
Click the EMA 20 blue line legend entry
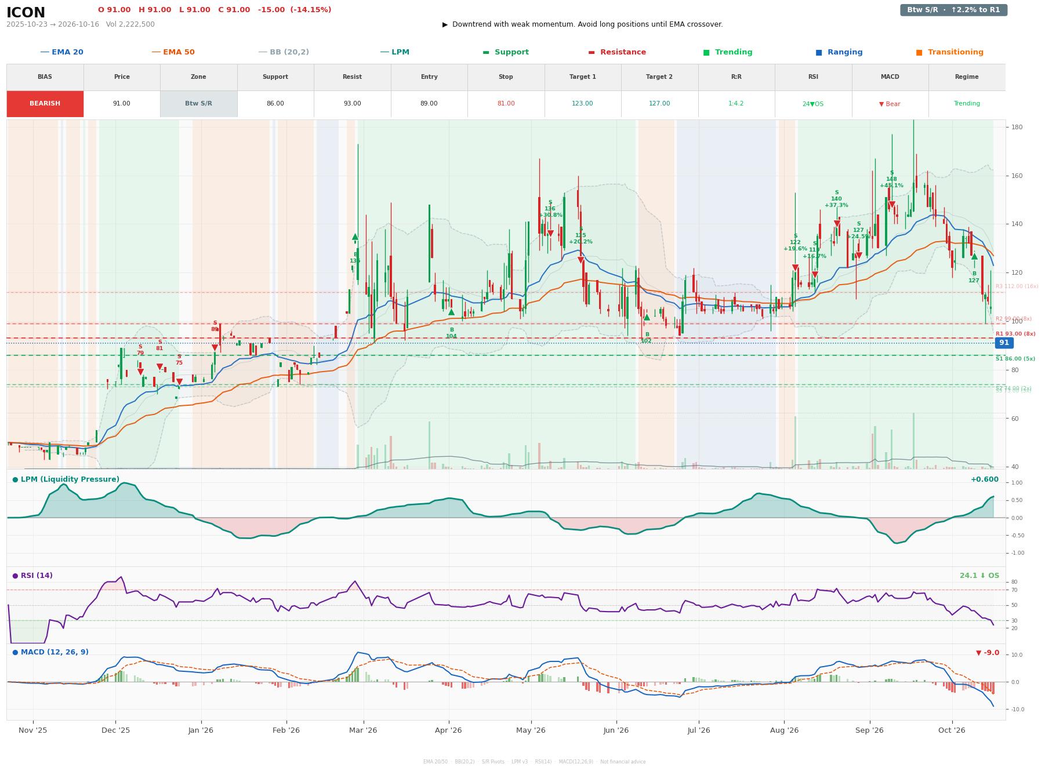coord(62,52)
